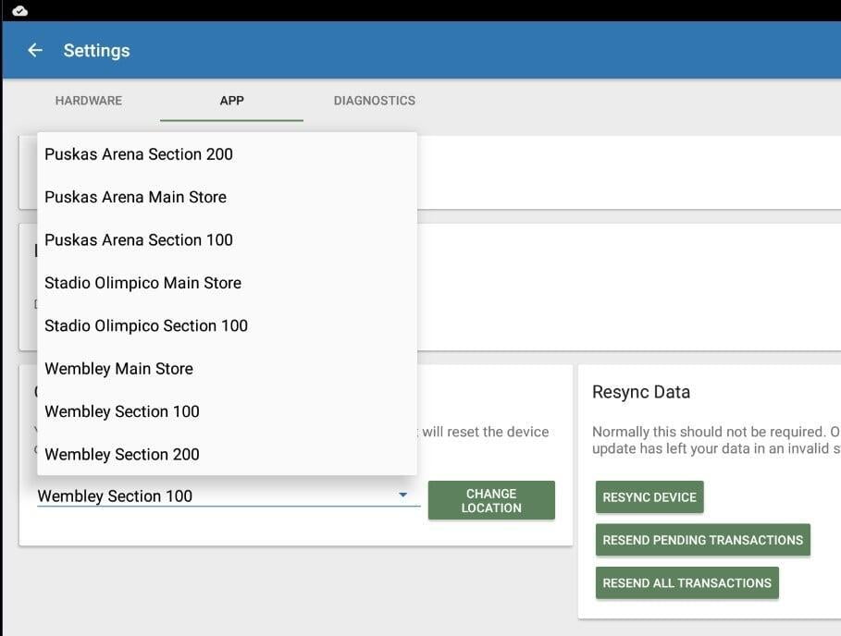Click the location dropdown arrow
The image size is (841, 636).
pos(402,495)
